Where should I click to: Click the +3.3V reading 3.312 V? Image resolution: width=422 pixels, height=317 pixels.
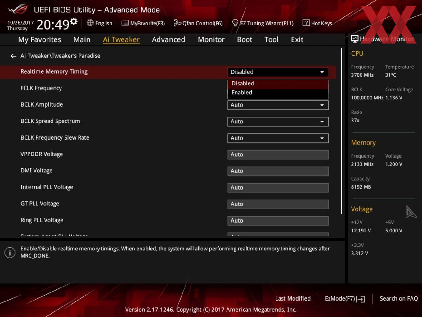[359, 253]
